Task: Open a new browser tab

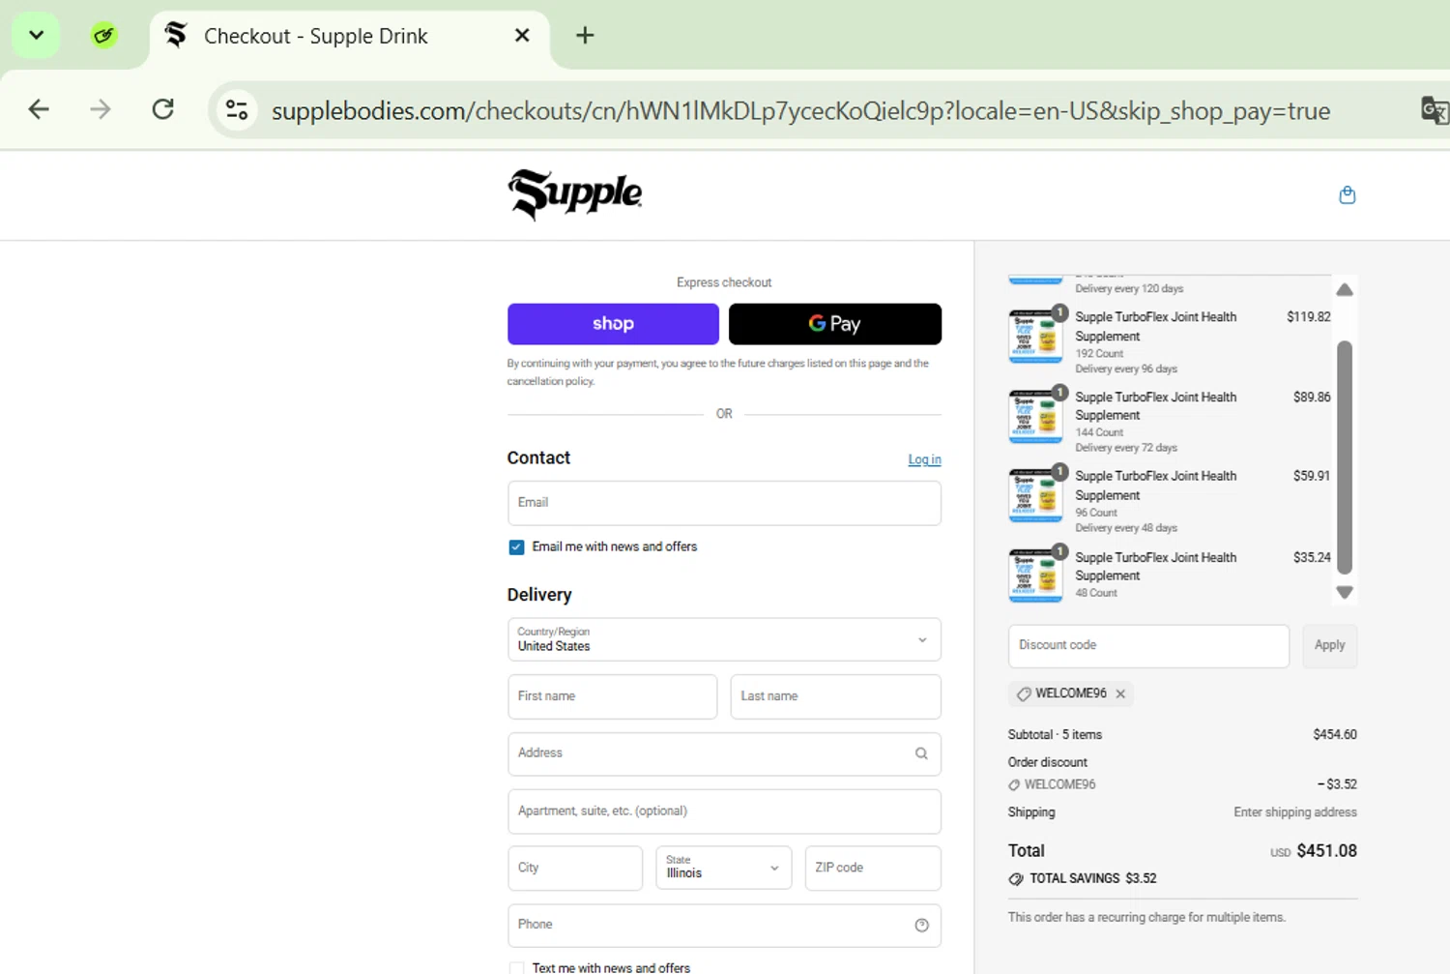Action: [585, 36]
